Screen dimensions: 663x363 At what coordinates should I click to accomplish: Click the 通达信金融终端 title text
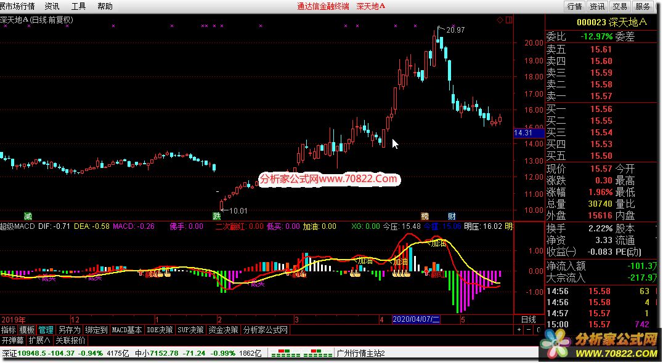[323, 6]
